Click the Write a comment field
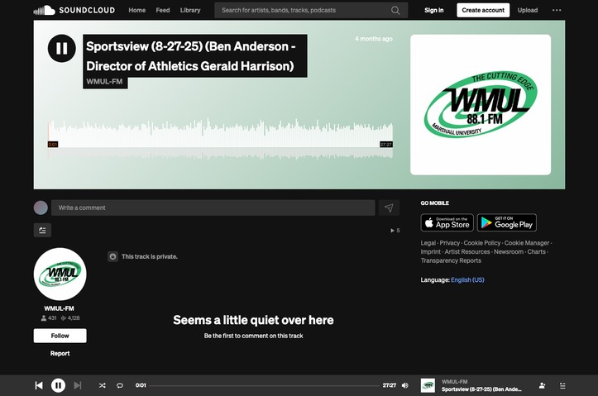Image resolution: width=598 pixels, height=396 pixels. pyautogui.click(x=213, y=208)
